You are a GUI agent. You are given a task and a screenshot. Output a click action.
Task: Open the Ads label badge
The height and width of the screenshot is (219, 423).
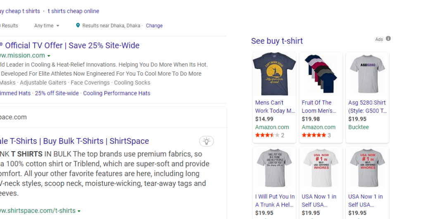pos(379,39)
